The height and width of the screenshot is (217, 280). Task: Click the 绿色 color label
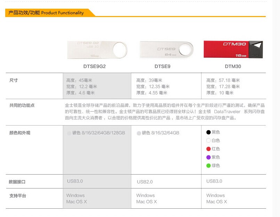(216, 166)
